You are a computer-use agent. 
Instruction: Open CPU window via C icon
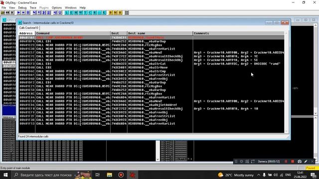click(90, 12)
